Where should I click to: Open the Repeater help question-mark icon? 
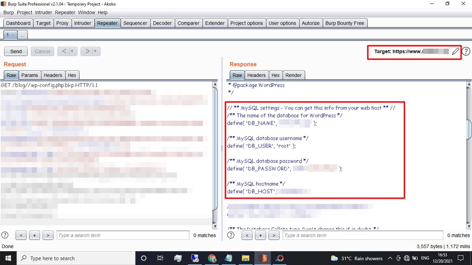pyautogui.click(x=466, y=51)
